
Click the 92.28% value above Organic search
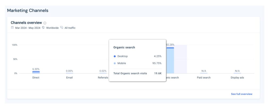[x=170, y=45]
